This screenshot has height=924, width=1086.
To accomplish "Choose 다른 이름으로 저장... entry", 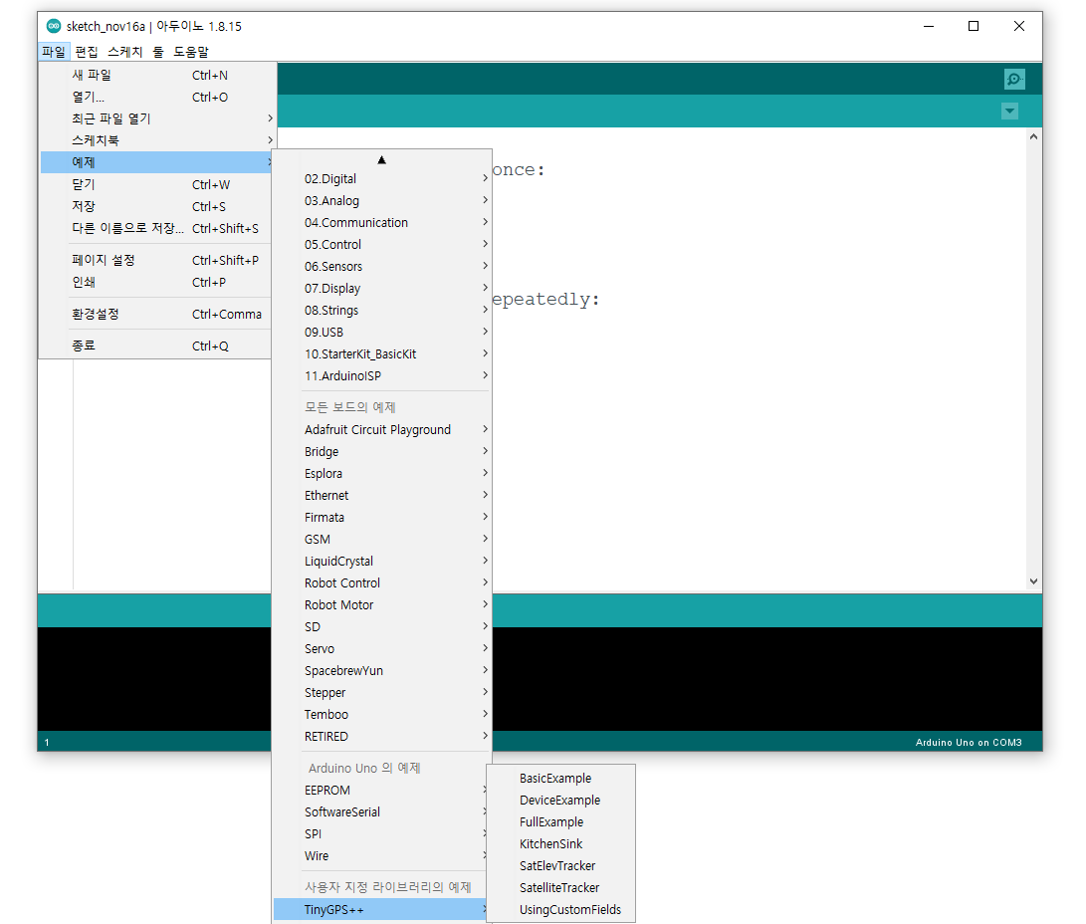I will pyautogui.click(x=158, y=229).
